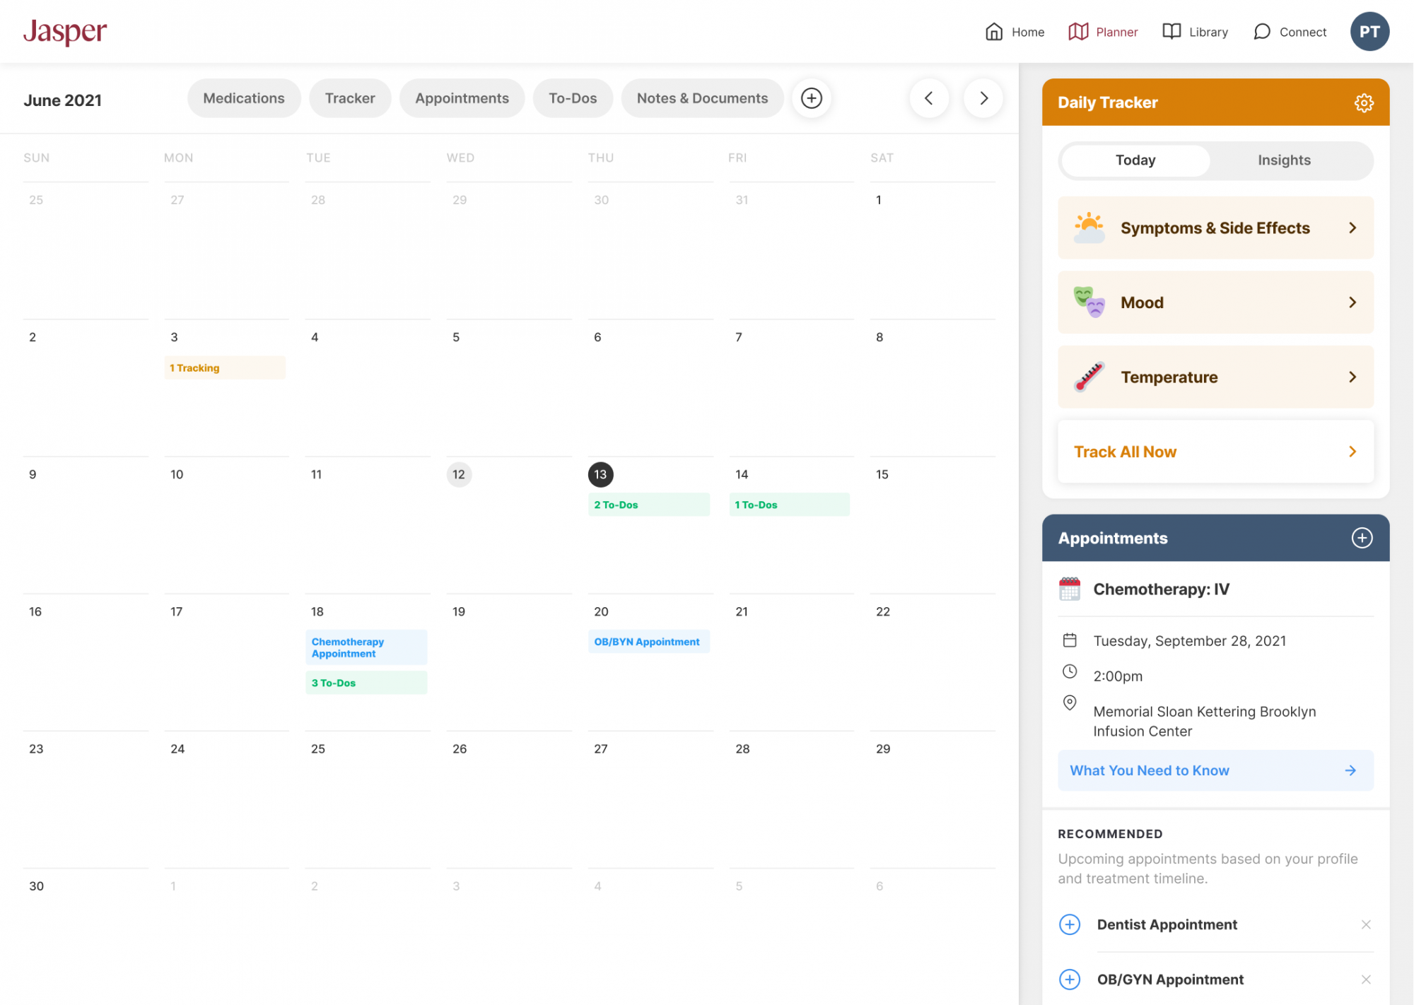Open Chemotherapy Appointment event on 18th
This screenshot has width=1414, height=1005.
[x=366, y=647]
